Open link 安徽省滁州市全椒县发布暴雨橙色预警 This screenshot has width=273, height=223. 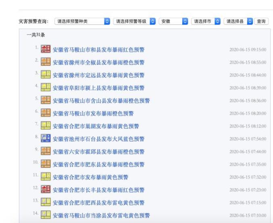98,63
